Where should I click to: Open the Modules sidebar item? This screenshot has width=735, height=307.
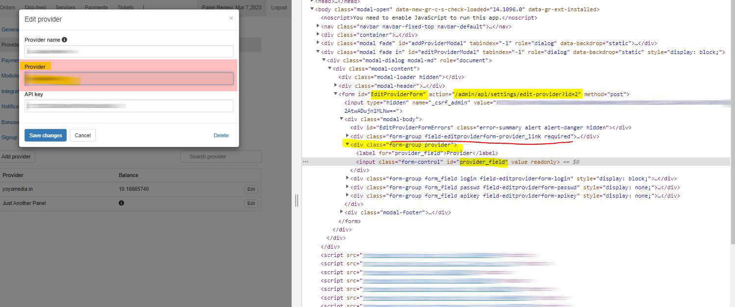tap(10, 76)
